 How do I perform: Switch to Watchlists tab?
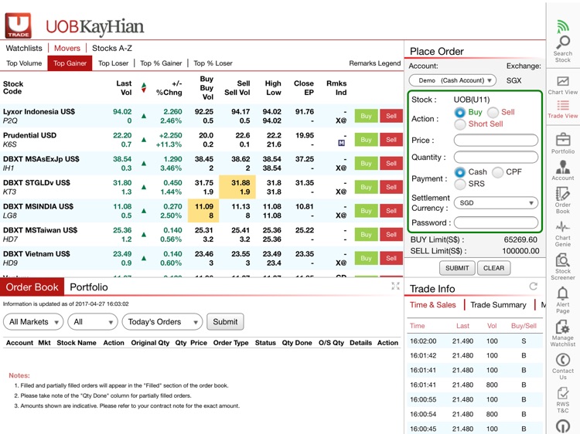click(24, 48)
